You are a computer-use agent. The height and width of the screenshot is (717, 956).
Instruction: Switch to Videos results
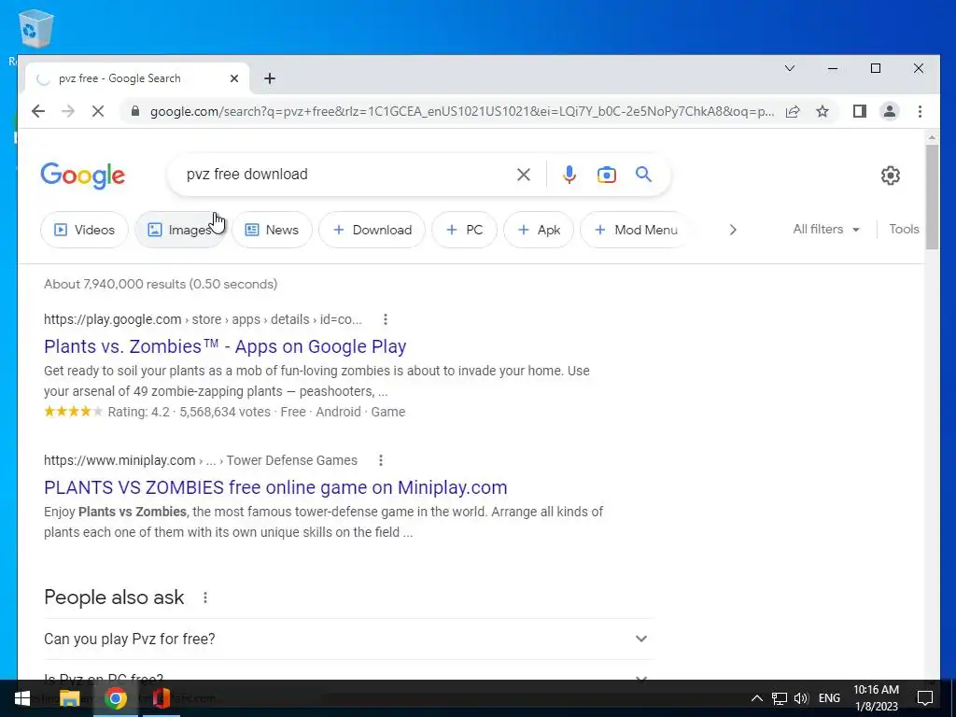coord(84,230)
